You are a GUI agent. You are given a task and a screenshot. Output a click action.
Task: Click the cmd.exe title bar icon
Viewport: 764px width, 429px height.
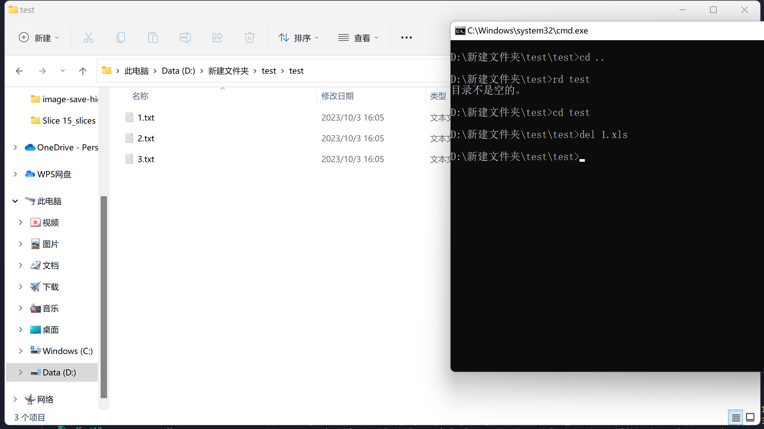click(460, 31)
